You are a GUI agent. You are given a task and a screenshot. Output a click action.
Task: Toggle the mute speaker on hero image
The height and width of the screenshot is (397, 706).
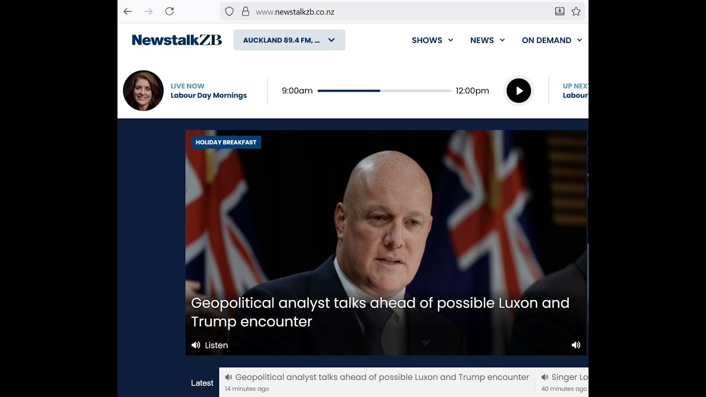pos(576,345)
